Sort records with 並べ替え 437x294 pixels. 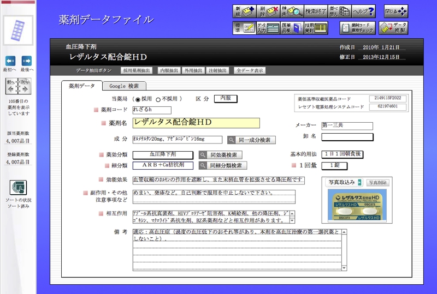click(x=339, y=11)
